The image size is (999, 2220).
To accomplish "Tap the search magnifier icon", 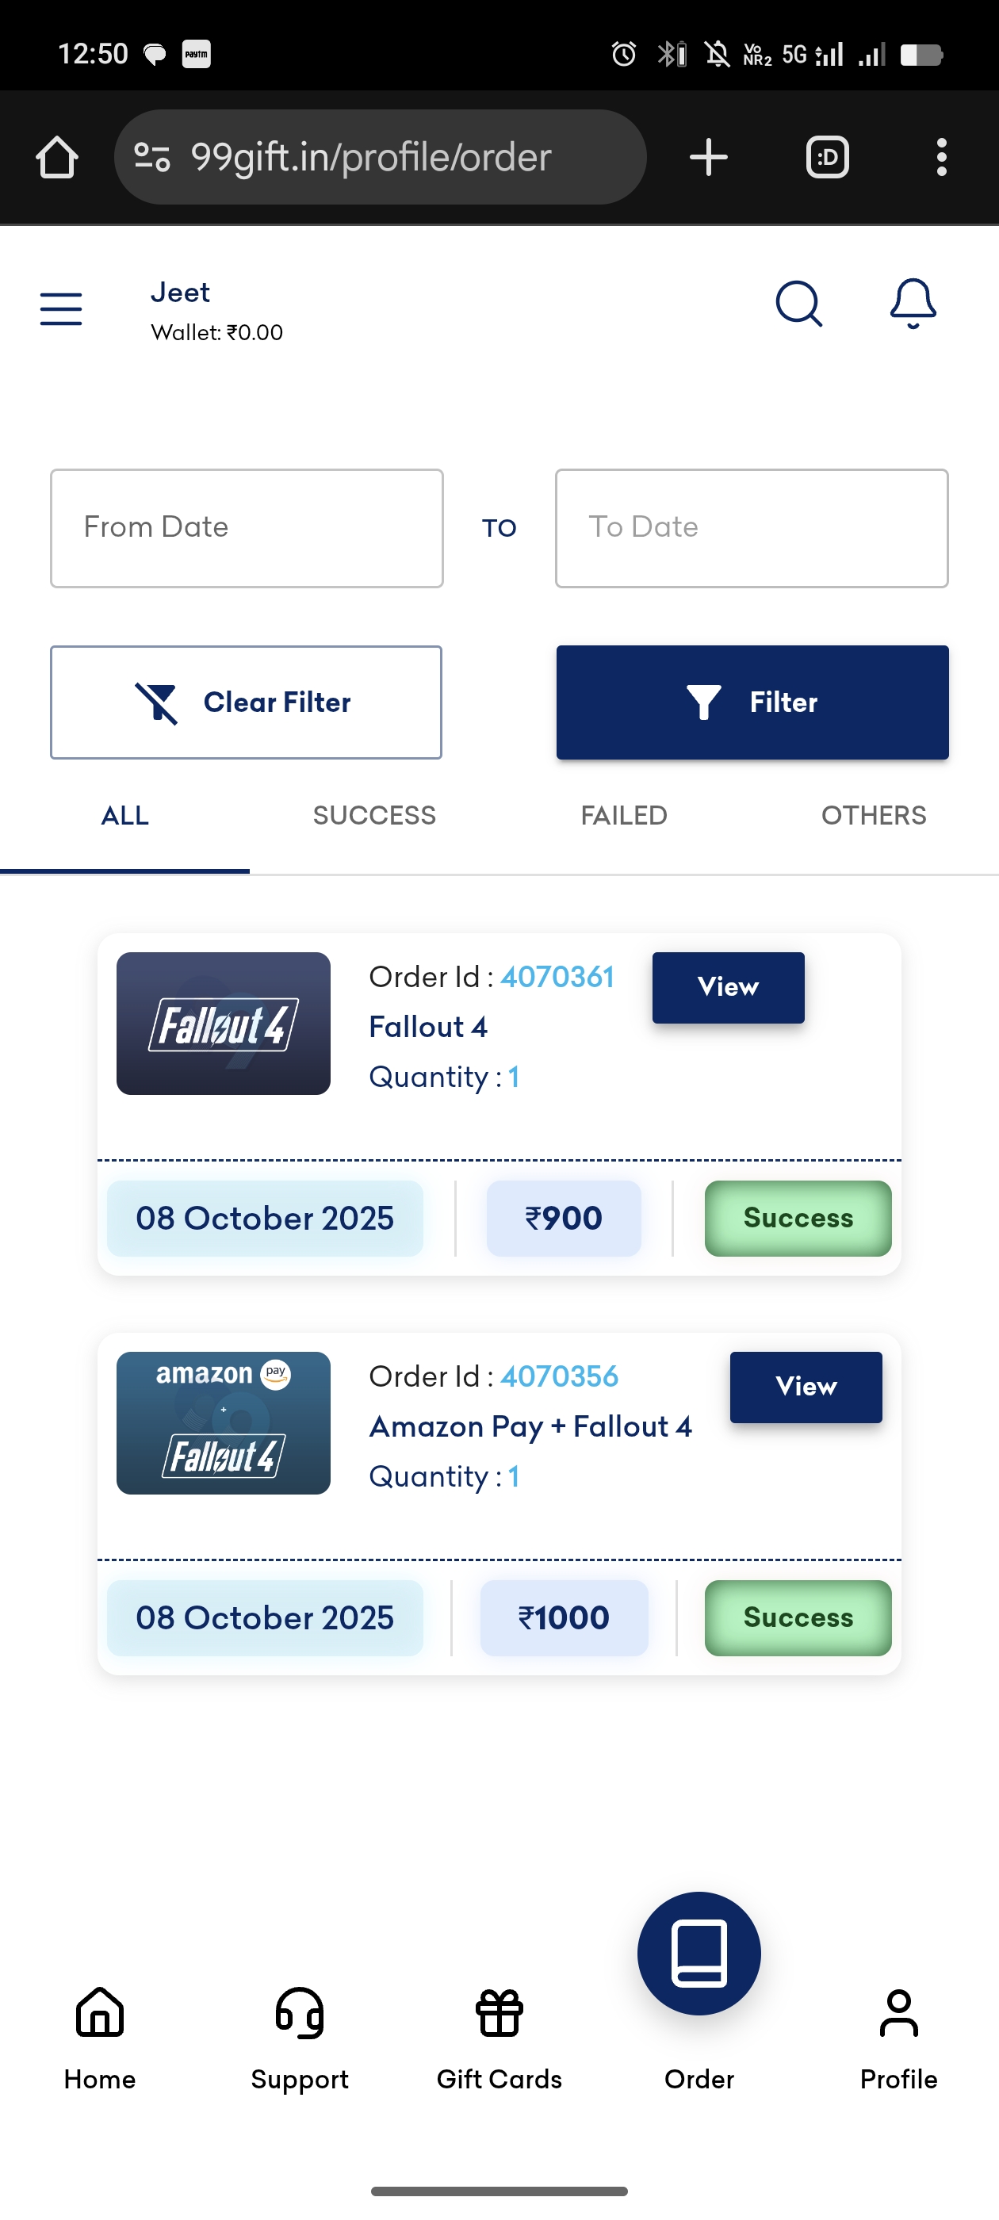I will point(798,304).
